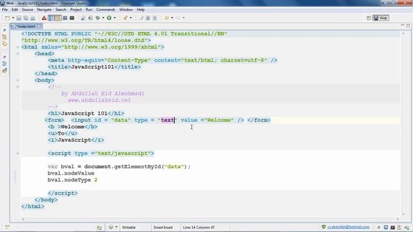Viewport: 413px width, 232px height.
Task: Click the Save floppy disk icon
Action: pos(19,18)
